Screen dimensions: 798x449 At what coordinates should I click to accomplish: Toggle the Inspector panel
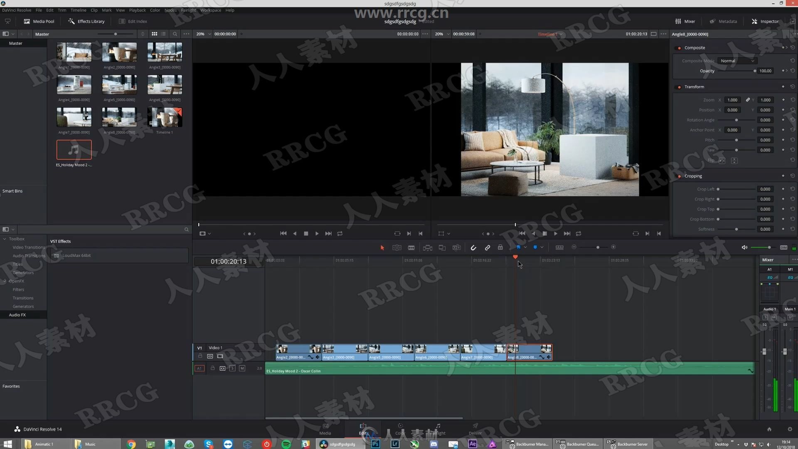tap(765, 21)
